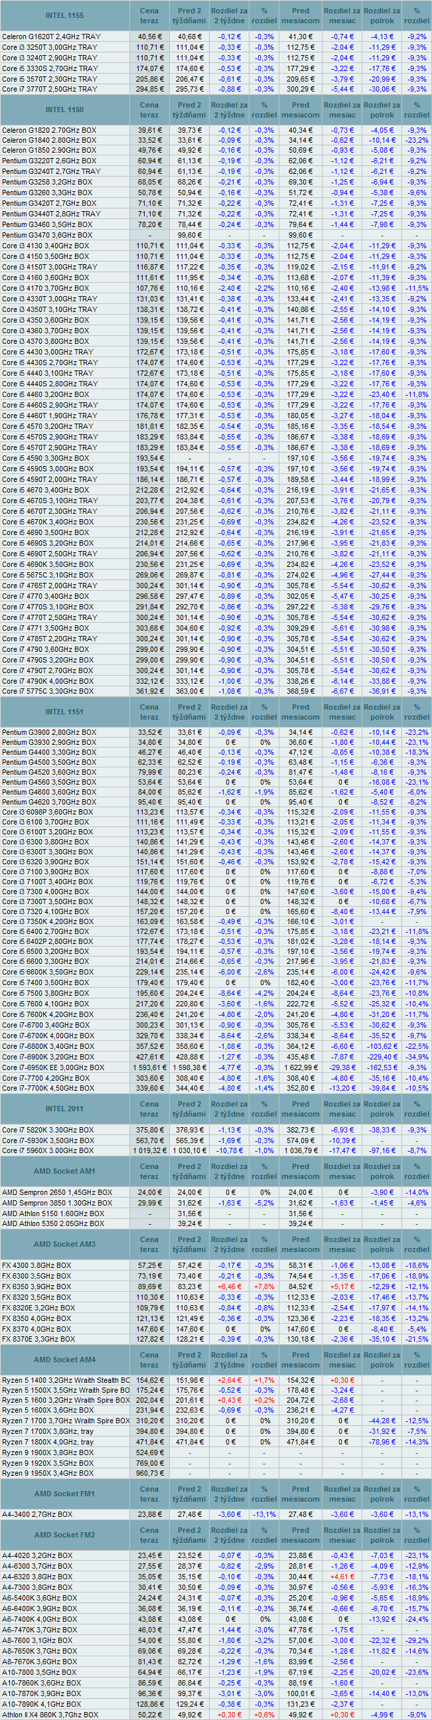Click price cell 960,73 €
The height and width of the screenshot is (1720, 432).
[149, 1473]
